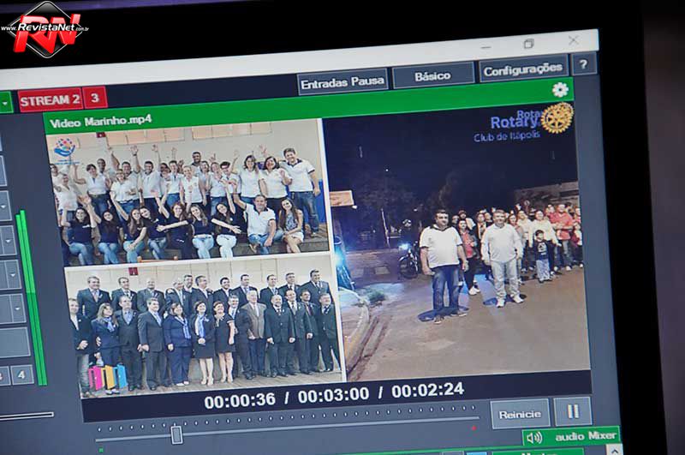Switch to Básico mode
Image resolution: width=685 pixels, height=455 pixels.
[x=432, y=76]
